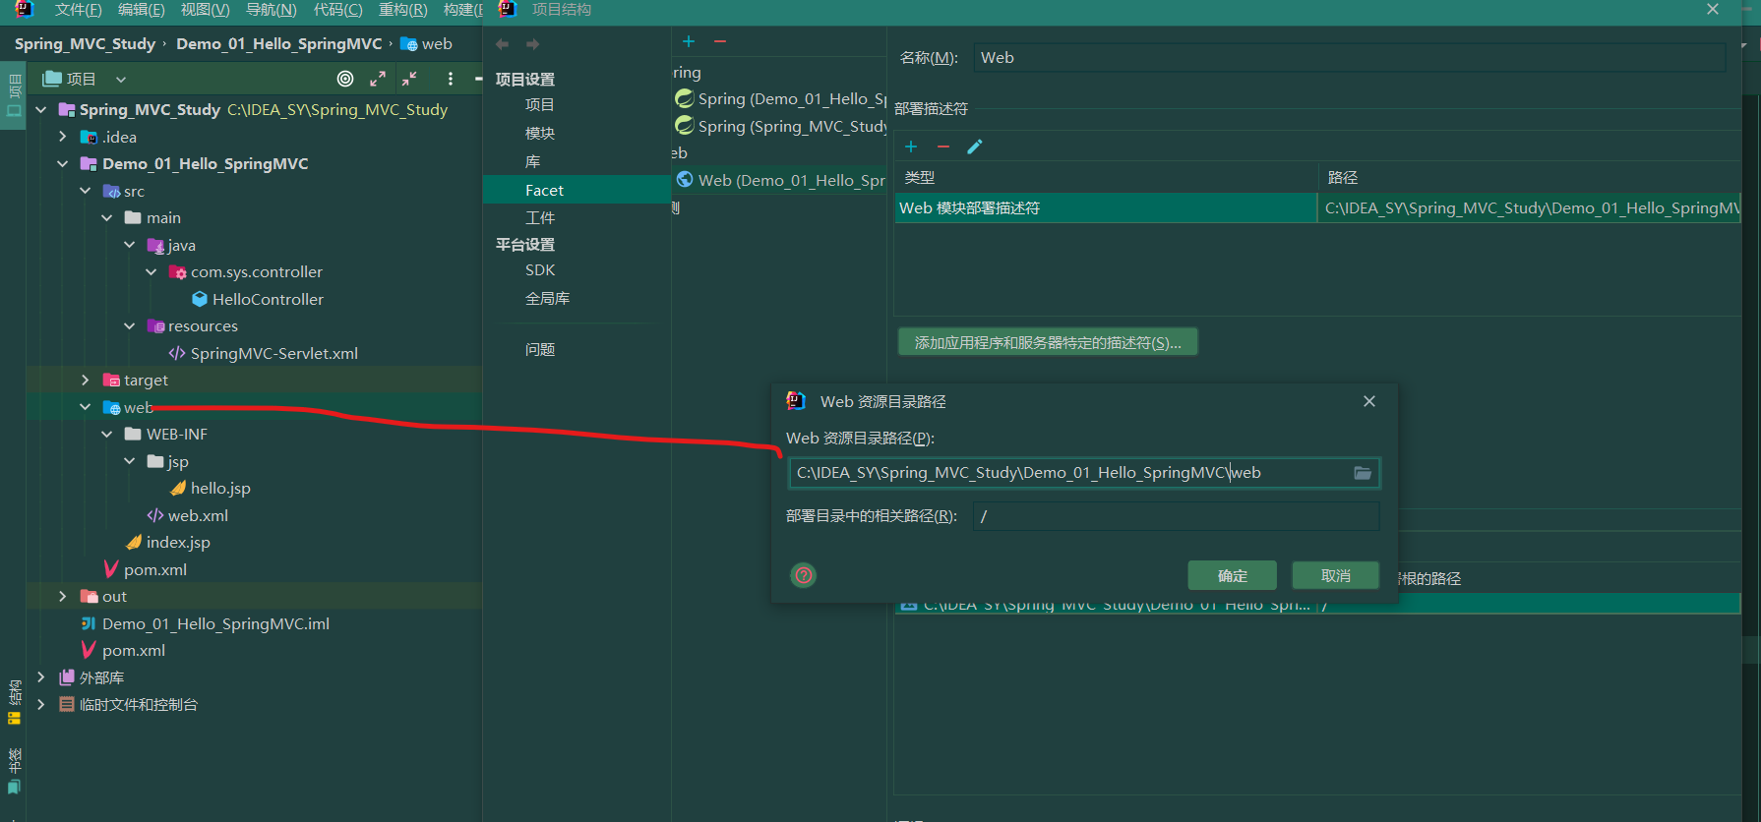The image size is (1761, 822).
Task: Open web.xml in WEB-INF
Action: pos(187,515)
